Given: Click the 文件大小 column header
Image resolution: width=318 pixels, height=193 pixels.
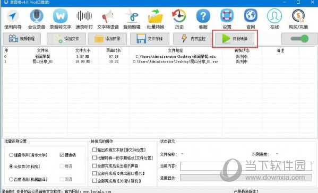Looking at the screenshot, I should coord(83,50).
